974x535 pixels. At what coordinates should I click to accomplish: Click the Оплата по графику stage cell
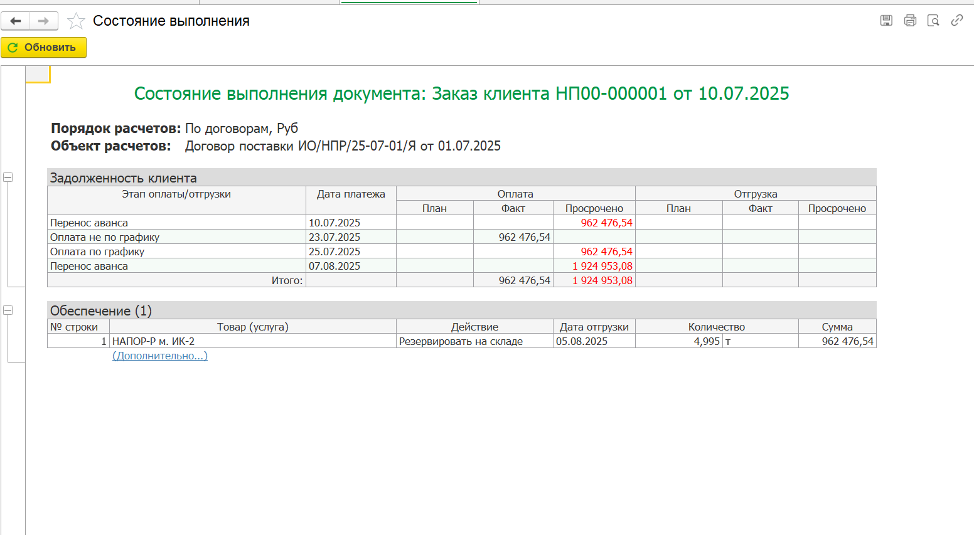point(97,252)
